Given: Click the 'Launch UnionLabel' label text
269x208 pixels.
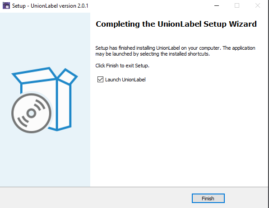Looking at the screenshot, I should tap(125, 80).
